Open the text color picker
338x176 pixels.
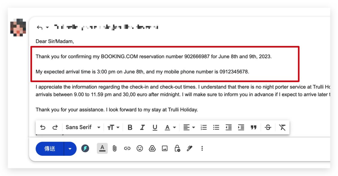point(170,127)
